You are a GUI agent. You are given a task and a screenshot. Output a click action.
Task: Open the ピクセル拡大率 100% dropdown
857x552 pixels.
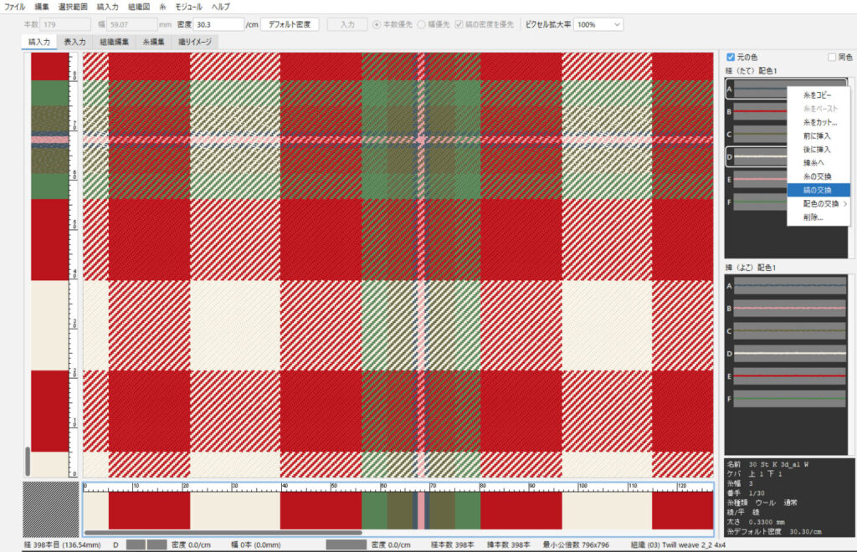click(598, 24)
